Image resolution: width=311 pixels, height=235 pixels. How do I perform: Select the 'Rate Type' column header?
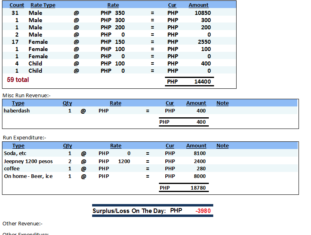[x=43, y=5]
